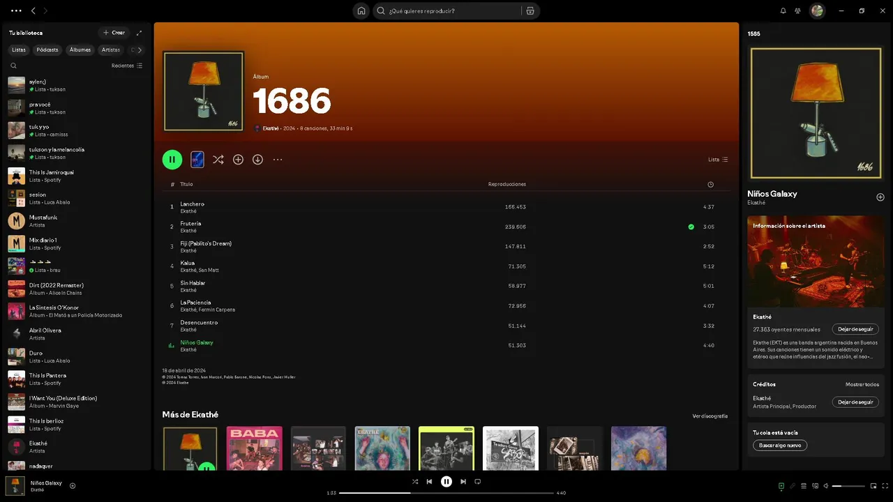Open the Recientes sort dropdown
The width and height of the screenshot is (893, 502).
point(127,66)
